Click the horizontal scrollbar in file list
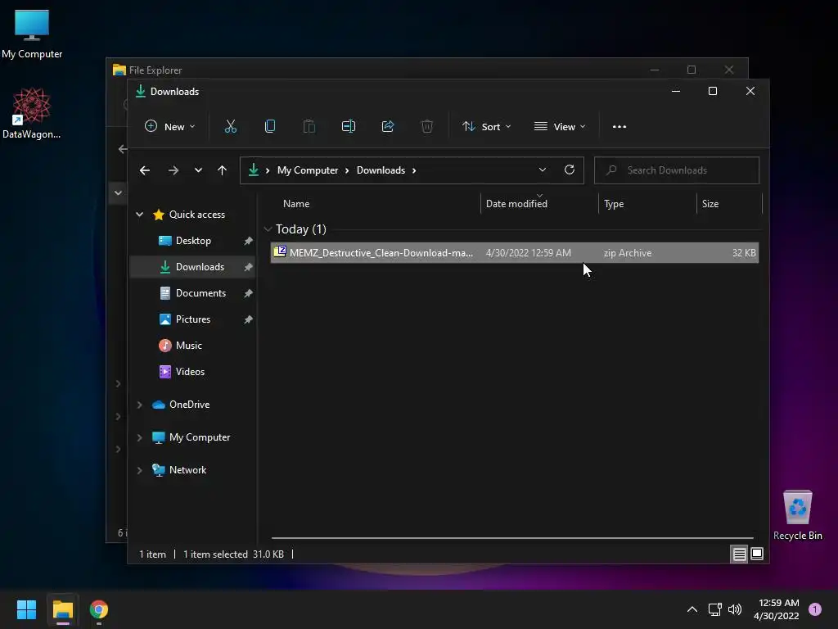The image size is (838, 629). point(512,537)
